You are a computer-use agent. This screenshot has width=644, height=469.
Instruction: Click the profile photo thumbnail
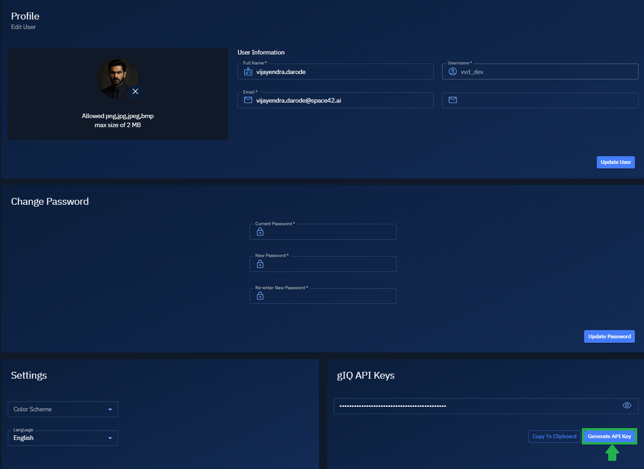[x=118, y=78]
